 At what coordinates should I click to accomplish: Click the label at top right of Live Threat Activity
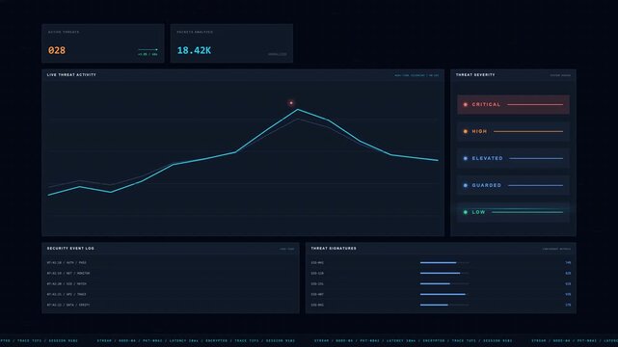416,75
